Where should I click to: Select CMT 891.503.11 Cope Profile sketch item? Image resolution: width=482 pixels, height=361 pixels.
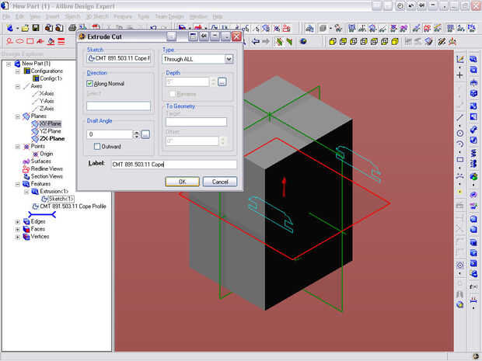pyautogui.click(x=72, y=207)
